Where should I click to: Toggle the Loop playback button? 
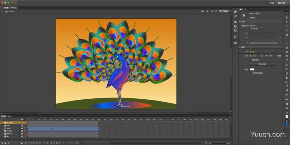[x=47, y=143]
